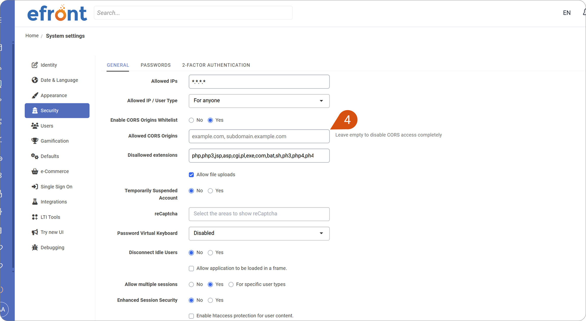
Task: Select No for Temporarily Suspended Account
Action: 191,191
